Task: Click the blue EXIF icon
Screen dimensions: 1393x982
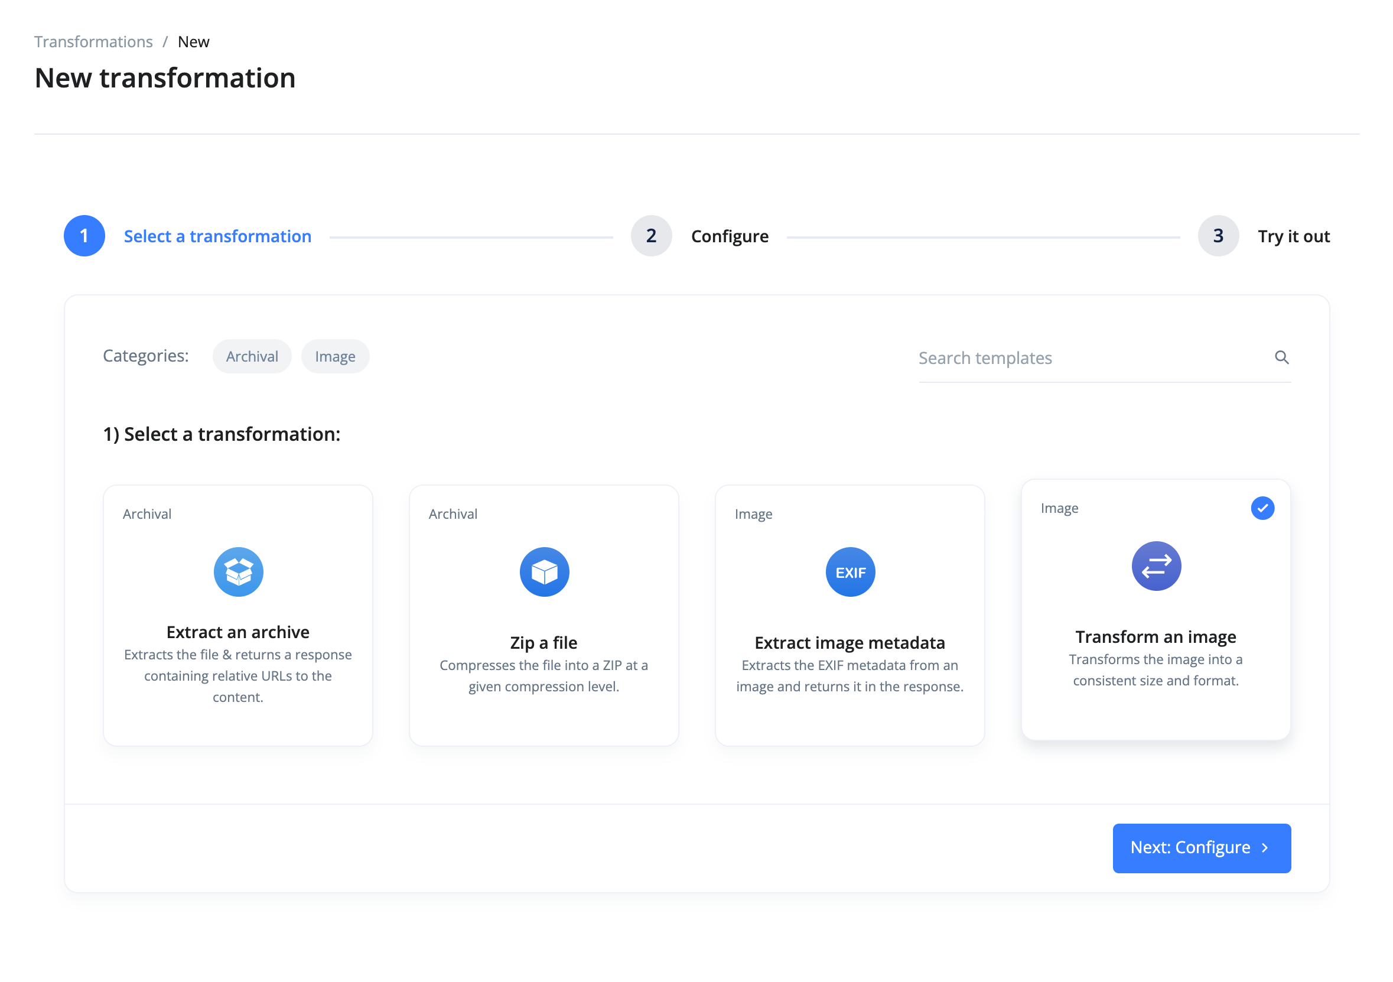Action: [x=850, y=572]
